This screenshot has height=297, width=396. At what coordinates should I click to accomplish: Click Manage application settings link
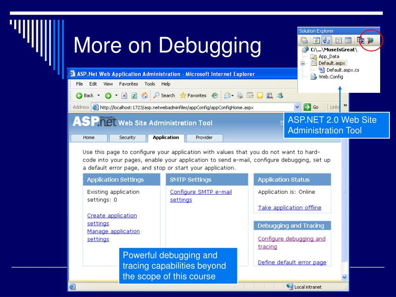(113, 235)
